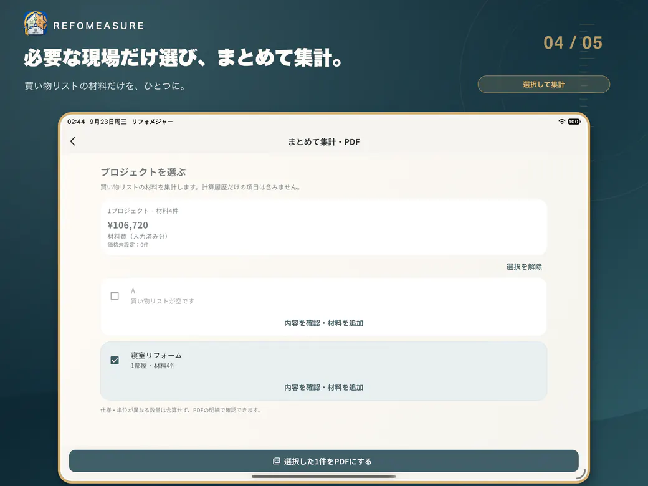Click the 仕様・単位が異なる数量 footnote
This screenshot has height=486, width=648.
[181, 411]
